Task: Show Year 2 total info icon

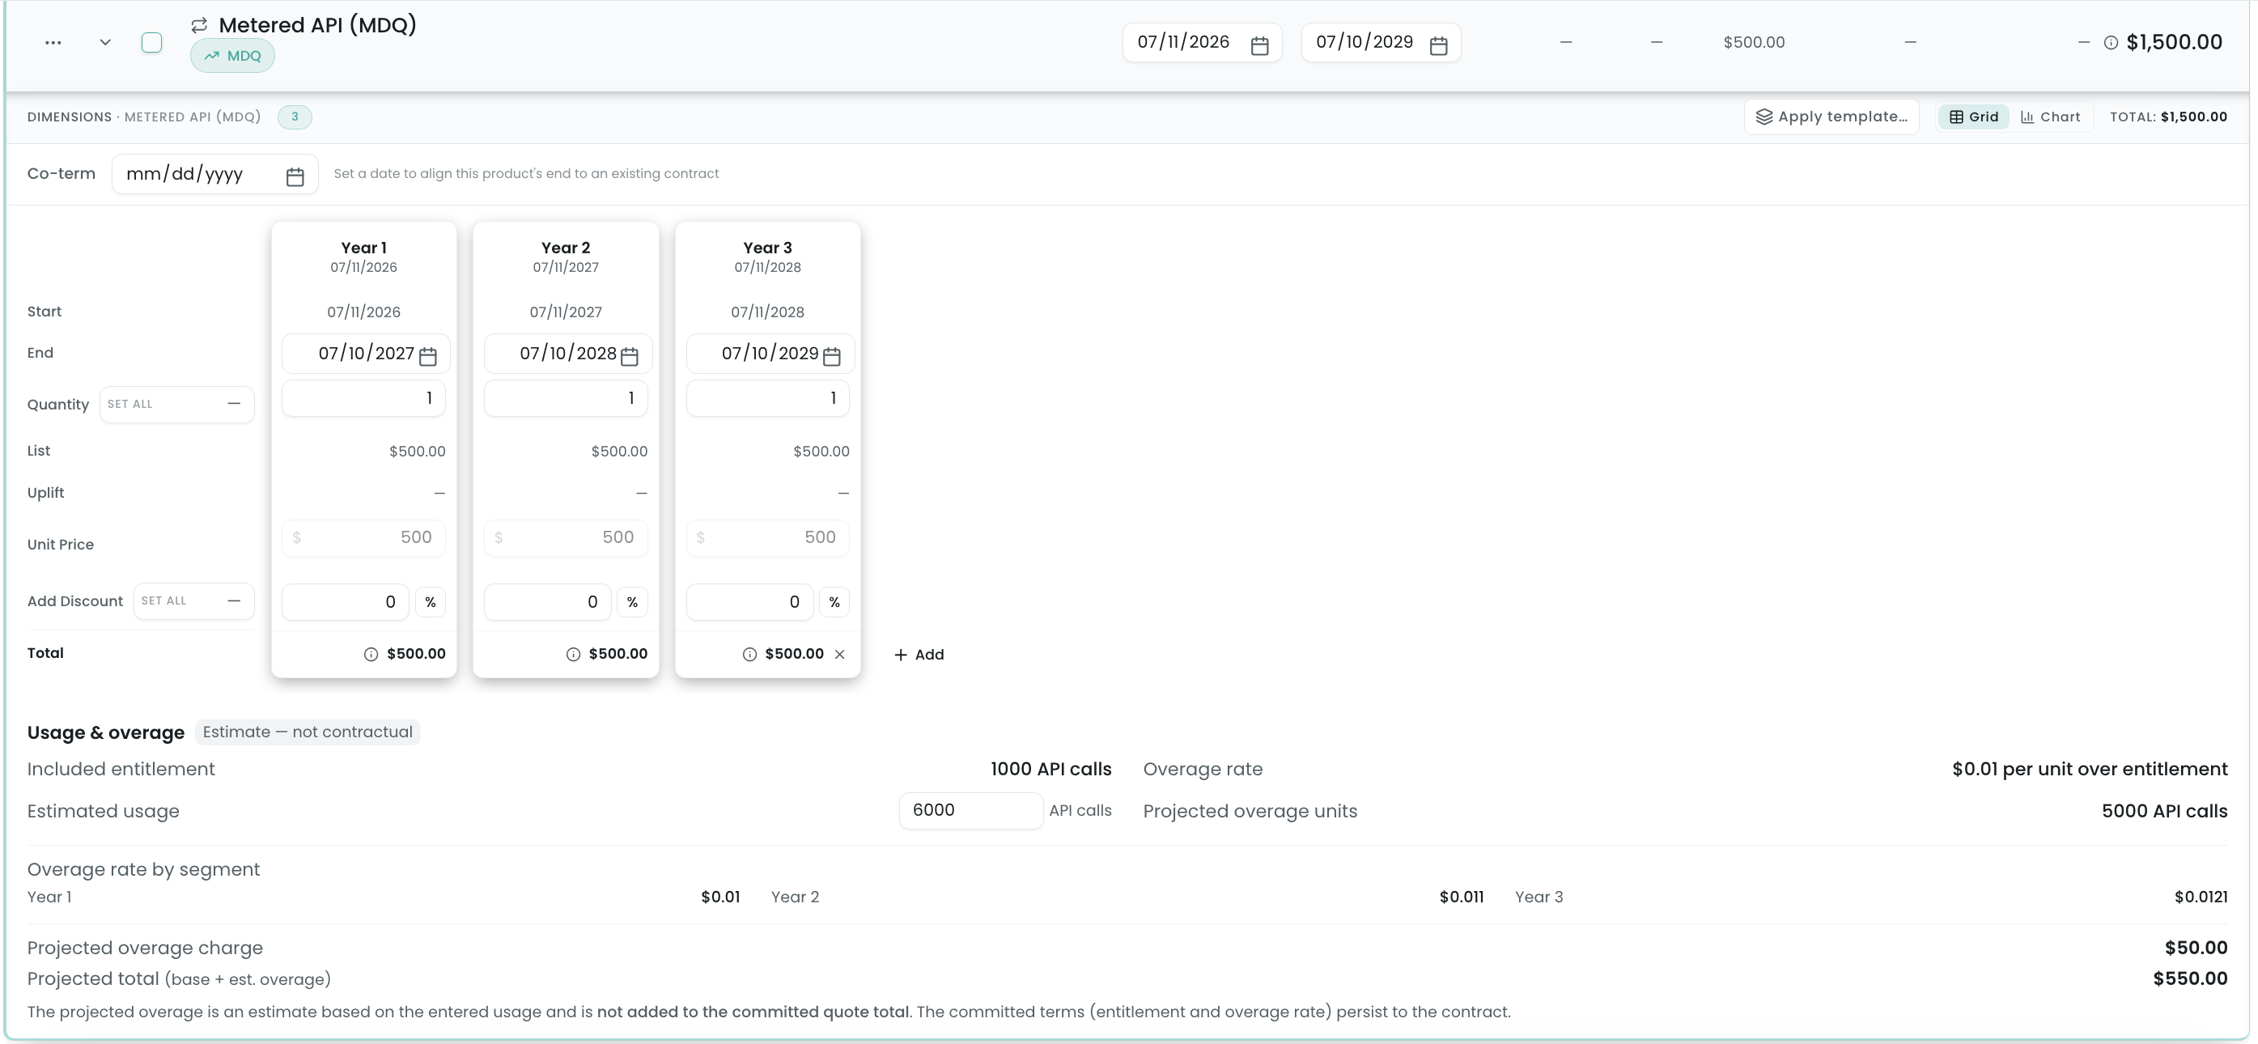Action: (x=573, y=655)
